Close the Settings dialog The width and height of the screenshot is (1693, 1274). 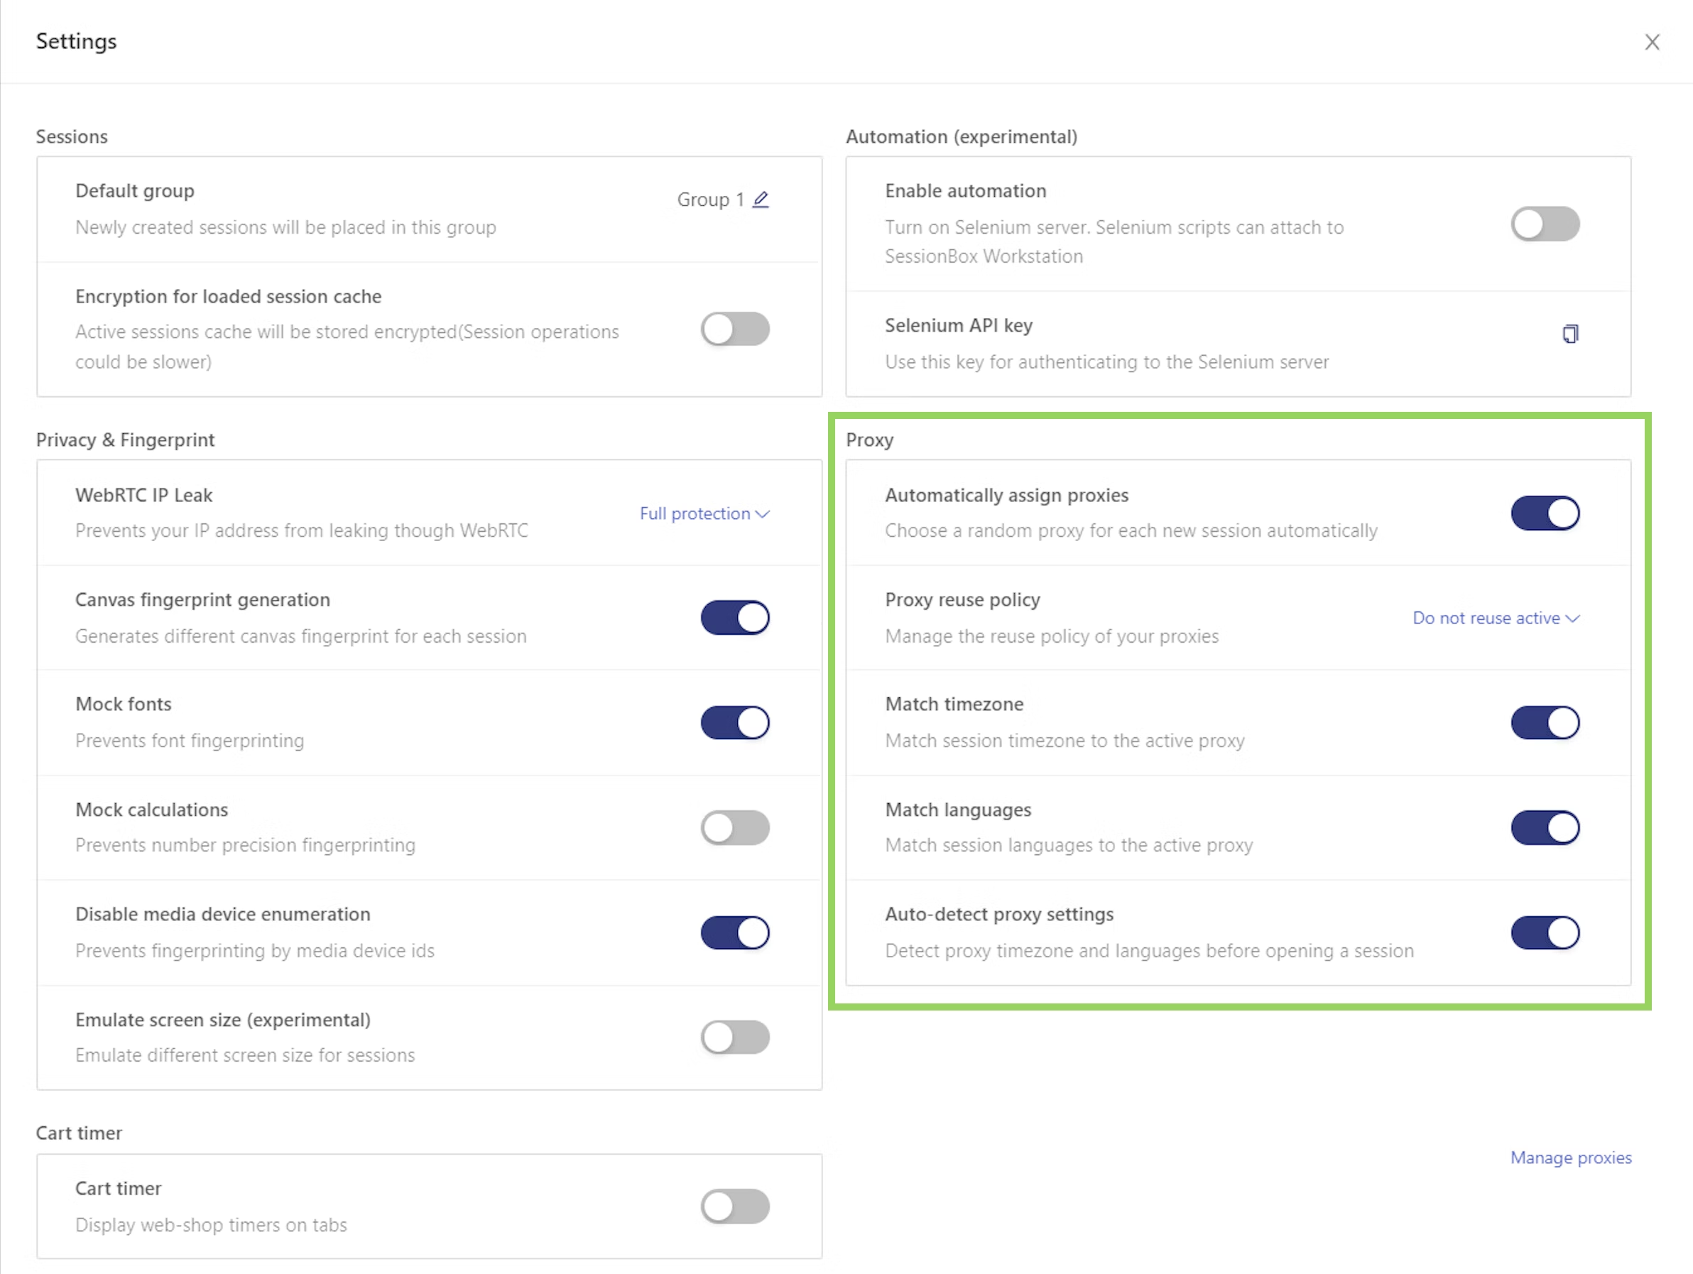[1652, 42]
